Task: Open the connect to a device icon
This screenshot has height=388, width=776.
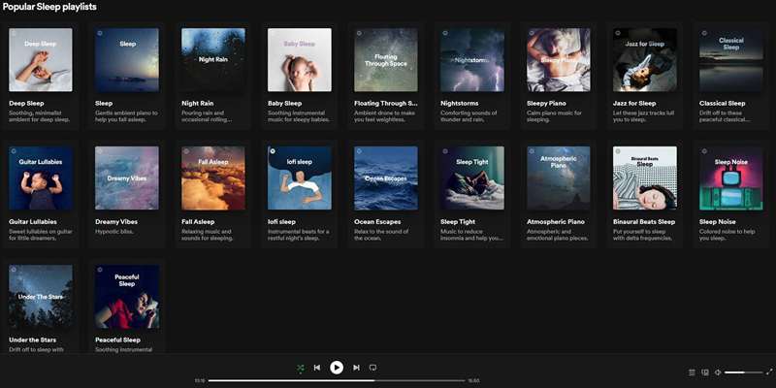Action: (x=705, y=372)
